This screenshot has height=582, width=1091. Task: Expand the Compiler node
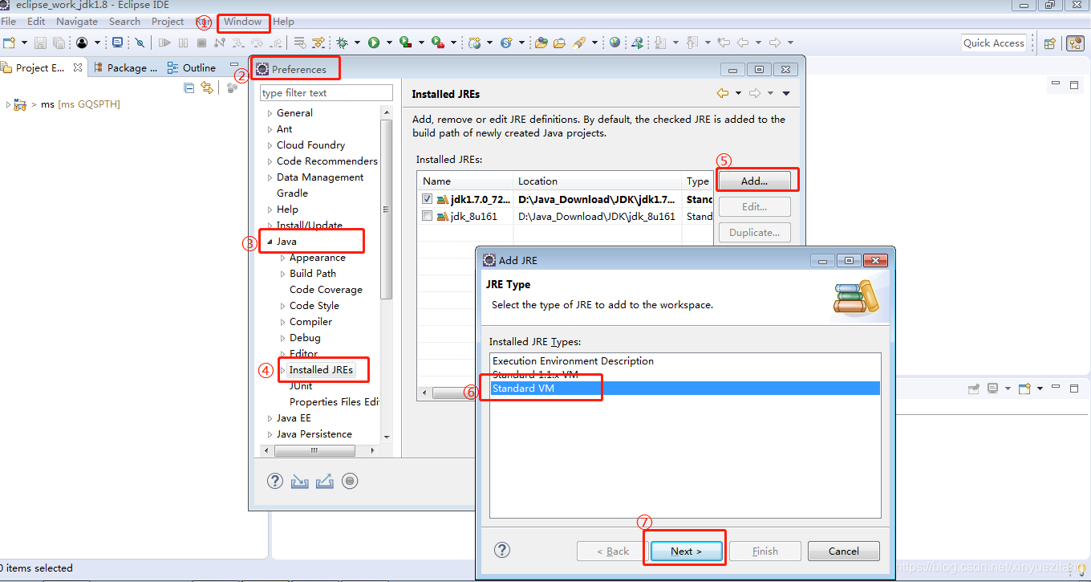[282, 322]
